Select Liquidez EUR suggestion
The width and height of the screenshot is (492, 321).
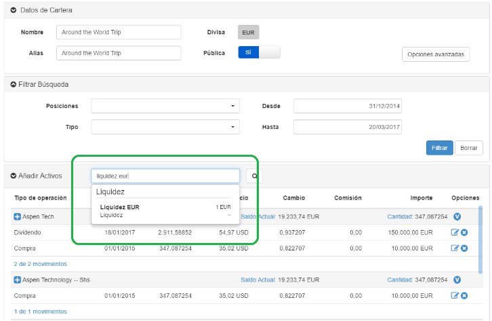coord(165,211)
